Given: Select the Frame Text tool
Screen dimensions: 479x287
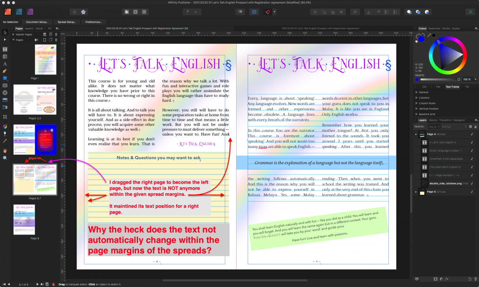Looking at the screenshot, I should 5,49.
